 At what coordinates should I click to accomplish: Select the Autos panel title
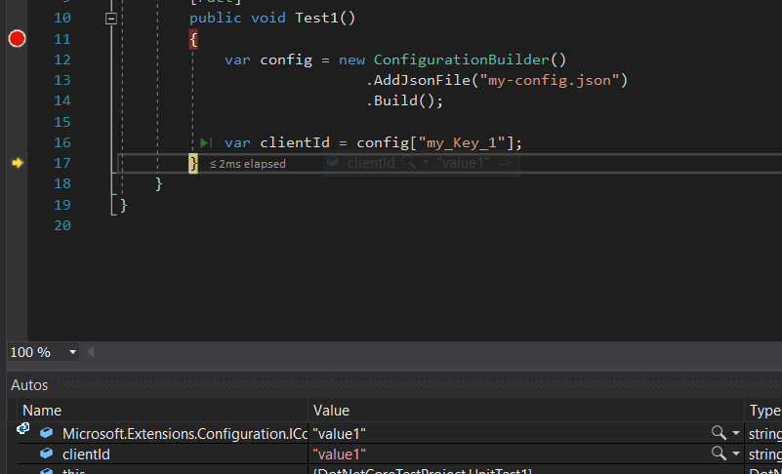tap(29, 385)
